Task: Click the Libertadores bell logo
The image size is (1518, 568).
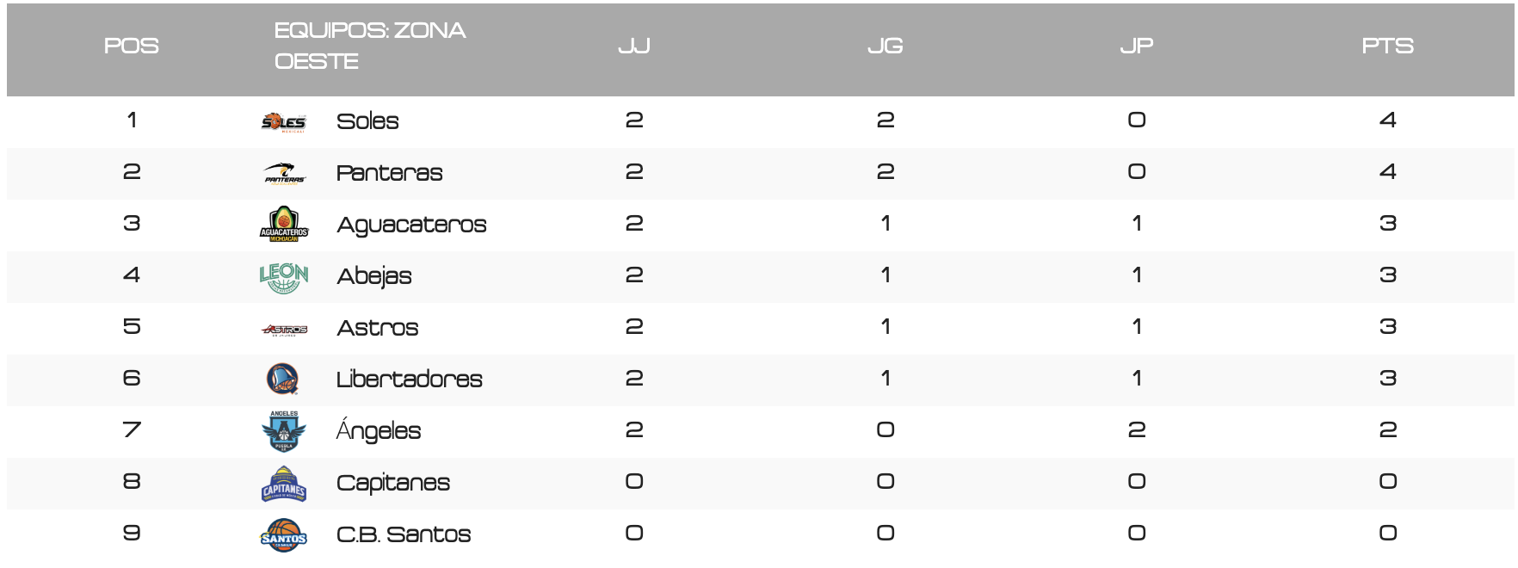Action: 283,379
